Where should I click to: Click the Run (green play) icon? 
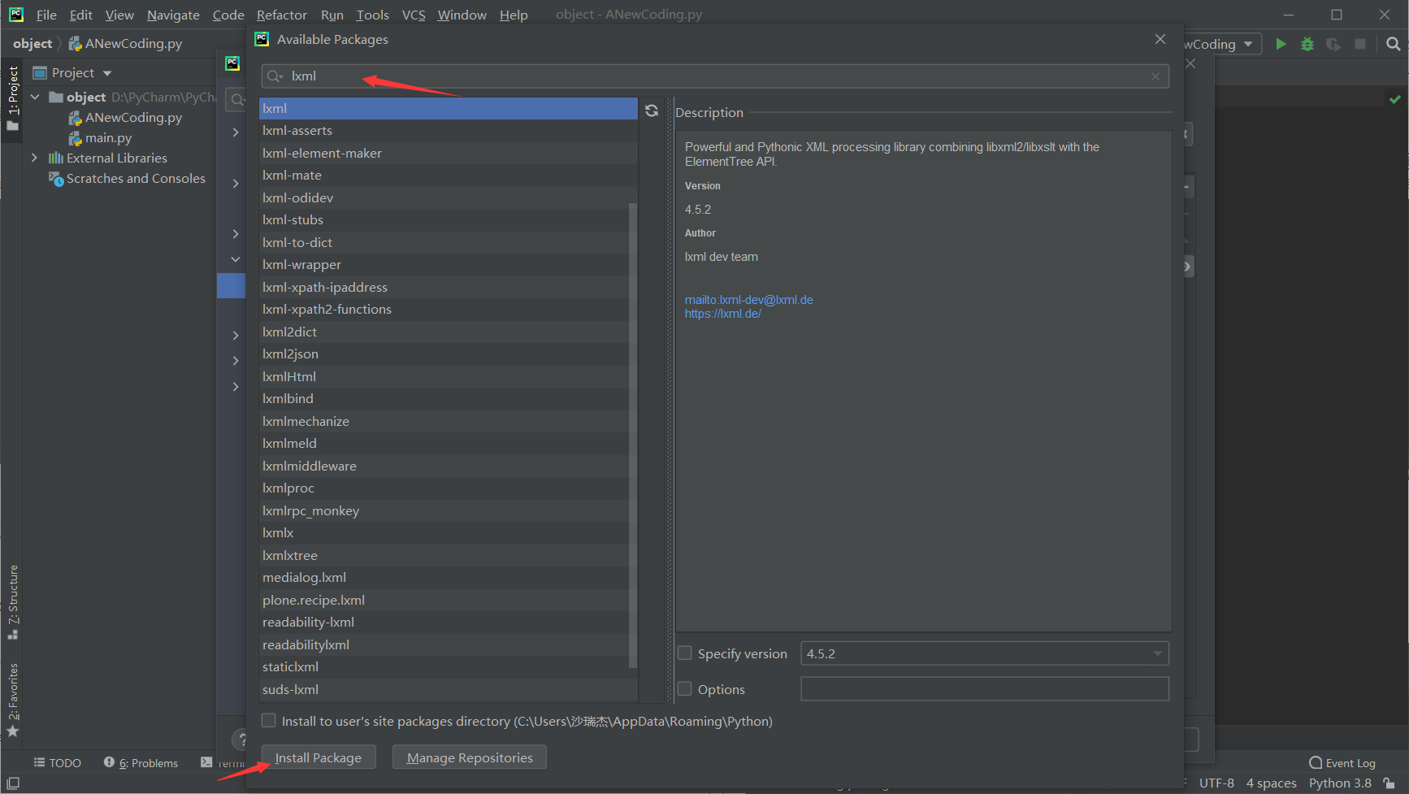pos(1281,44)
